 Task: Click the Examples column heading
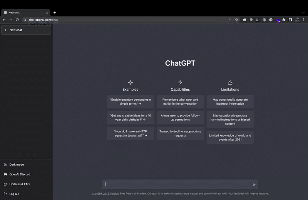(131, 90)
